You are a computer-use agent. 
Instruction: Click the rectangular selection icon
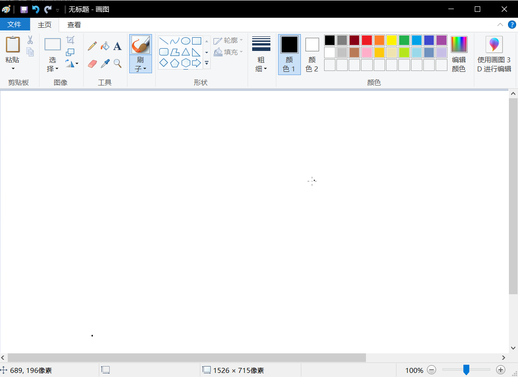[x=52, y=44]
